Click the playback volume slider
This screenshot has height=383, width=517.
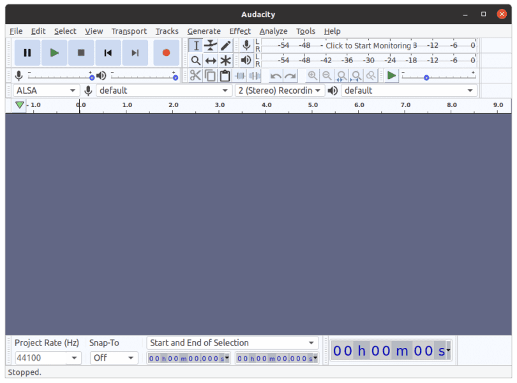pos(144,76)
